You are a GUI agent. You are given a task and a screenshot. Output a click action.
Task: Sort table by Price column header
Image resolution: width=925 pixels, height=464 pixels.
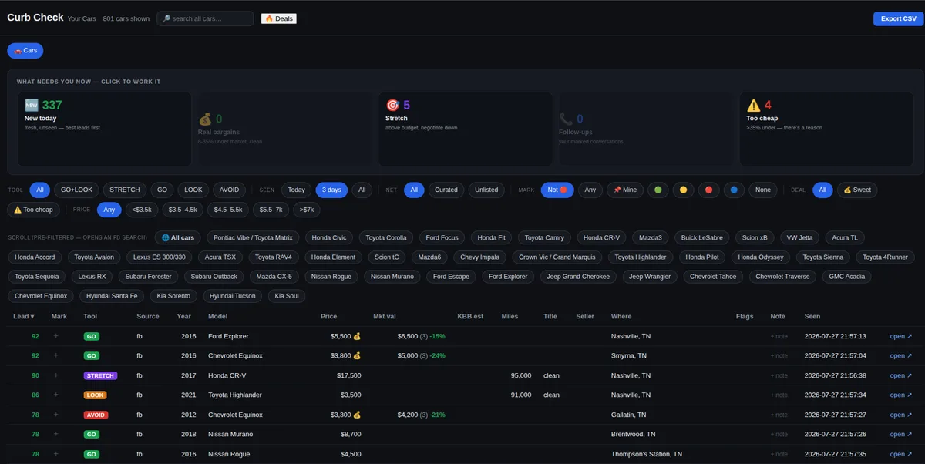click(x=328, y=316)
